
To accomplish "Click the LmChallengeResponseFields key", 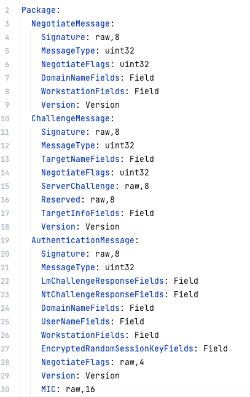I will click(x=103, y=281).
